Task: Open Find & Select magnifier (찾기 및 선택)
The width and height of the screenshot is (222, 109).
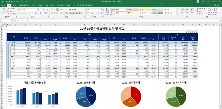Action: 215,11
